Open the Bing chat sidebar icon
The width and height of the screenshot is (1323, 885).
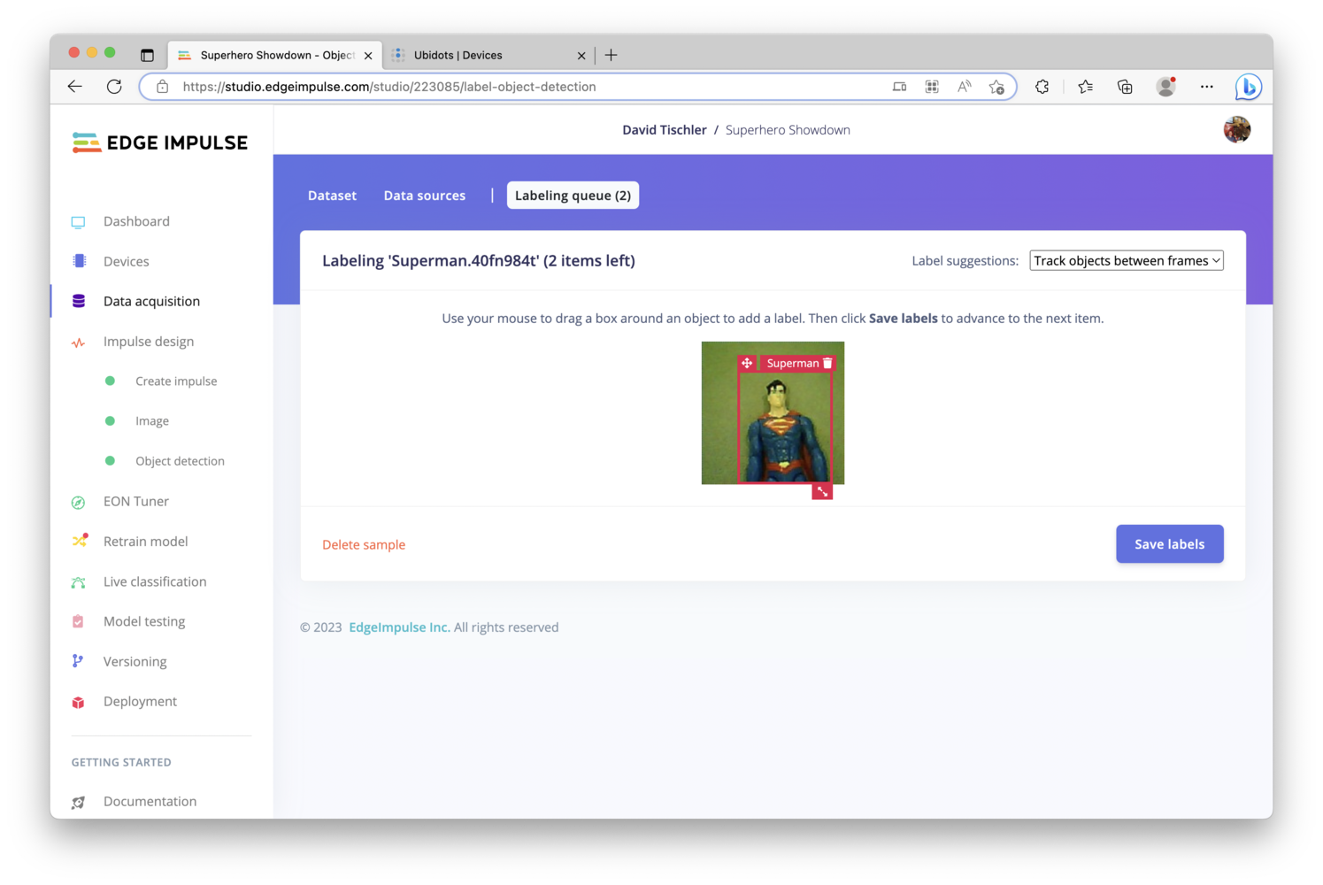point(1248,87)
